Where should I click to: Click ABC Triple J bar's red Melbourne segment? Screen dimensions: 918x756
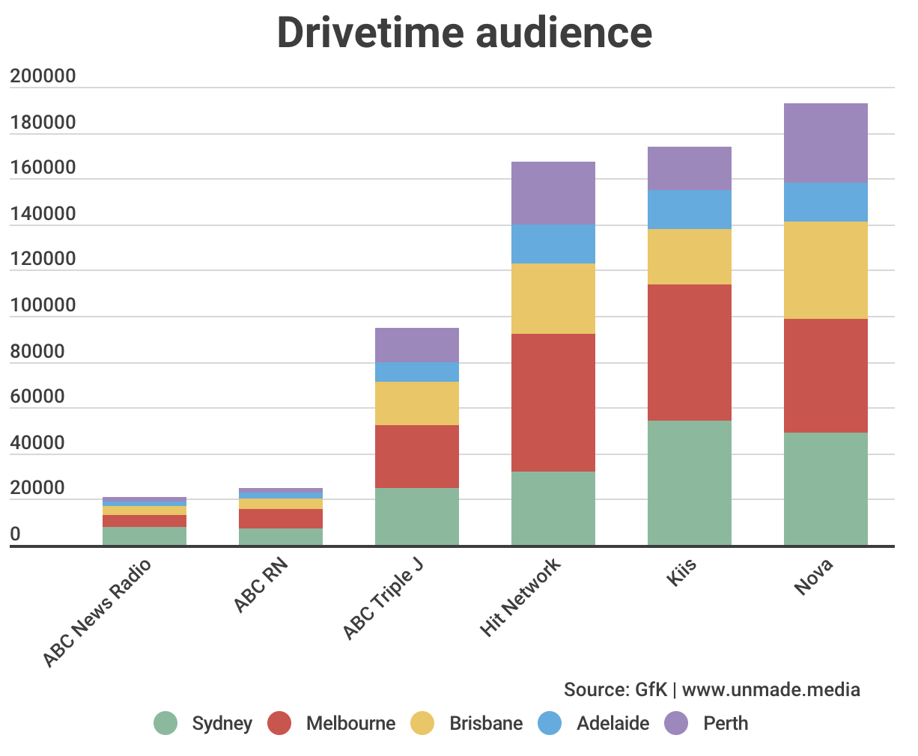[417, 457]
